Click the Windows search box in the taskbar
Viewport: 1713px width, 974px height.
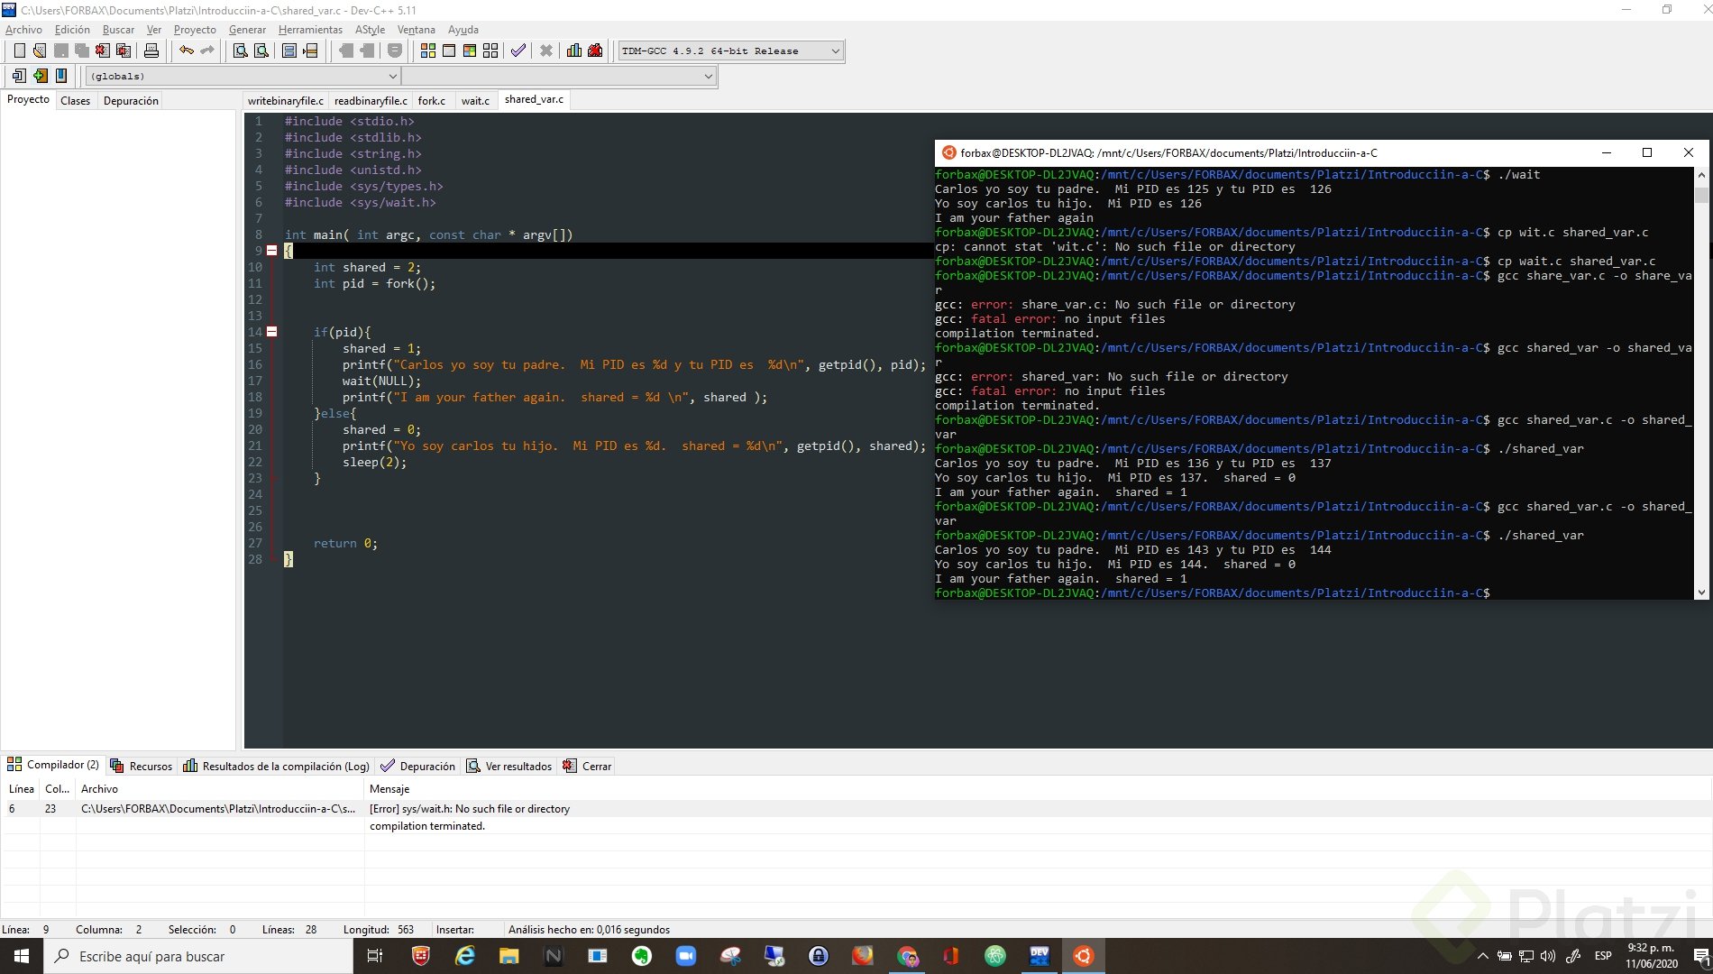click(198, 956)
